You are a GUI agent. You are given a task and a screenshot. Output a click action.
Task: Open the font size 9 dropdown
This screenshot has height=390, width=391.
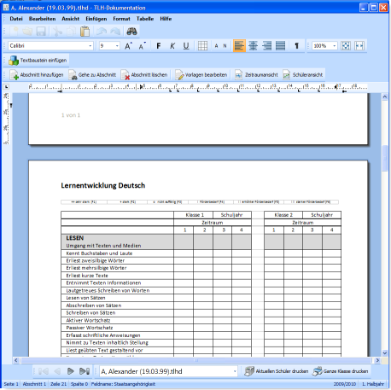point(109,46)
